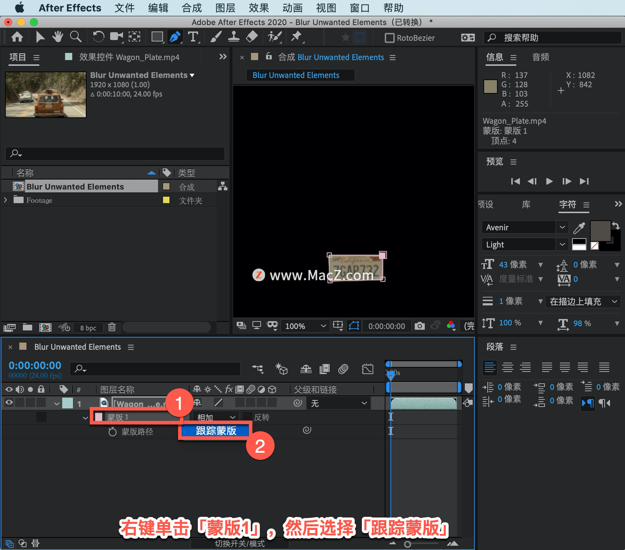Open show channel color icon in viewer

coord(451,326)
